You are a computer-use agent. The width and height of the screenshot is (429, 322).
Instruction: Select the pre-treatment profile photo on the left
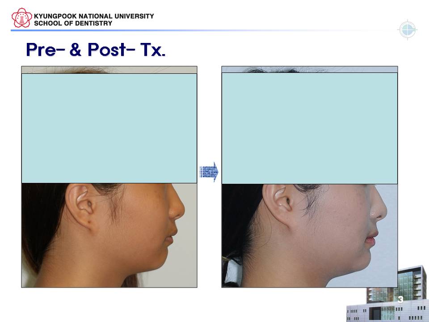click(x=109, y=235)
